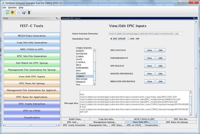Viewport: 200px width, 134px height.
Task: Switch to the Management File... tab
Action: pos(98,125)
